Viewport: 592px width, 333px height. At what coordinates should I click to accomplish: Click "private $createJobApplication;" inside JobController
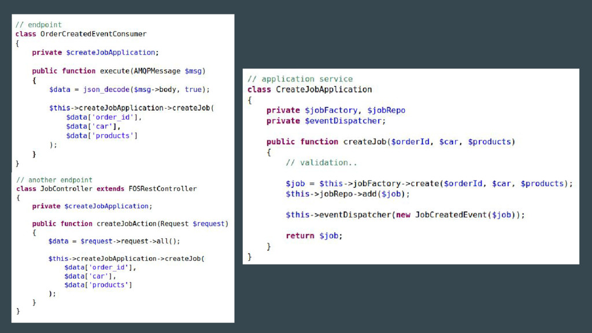[92, 206]
